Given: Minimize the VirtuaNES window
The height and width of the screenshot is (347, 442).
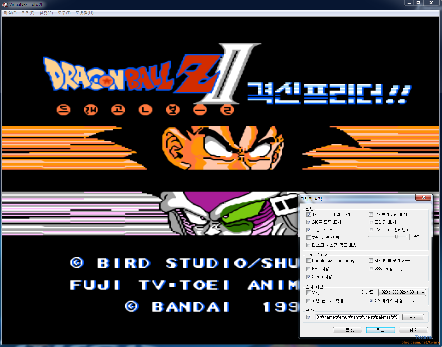Looking at the screenshot, I should (x=409, y=3).
